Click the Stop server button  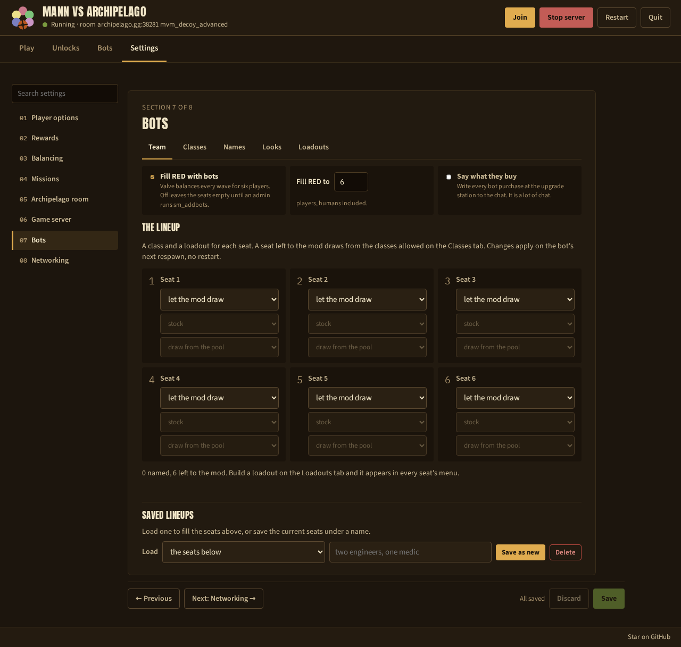pos(566,18)
